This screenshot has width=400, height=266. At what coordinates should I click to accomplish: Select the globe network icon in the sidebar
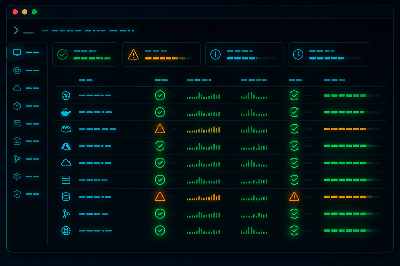coord(17,70)
